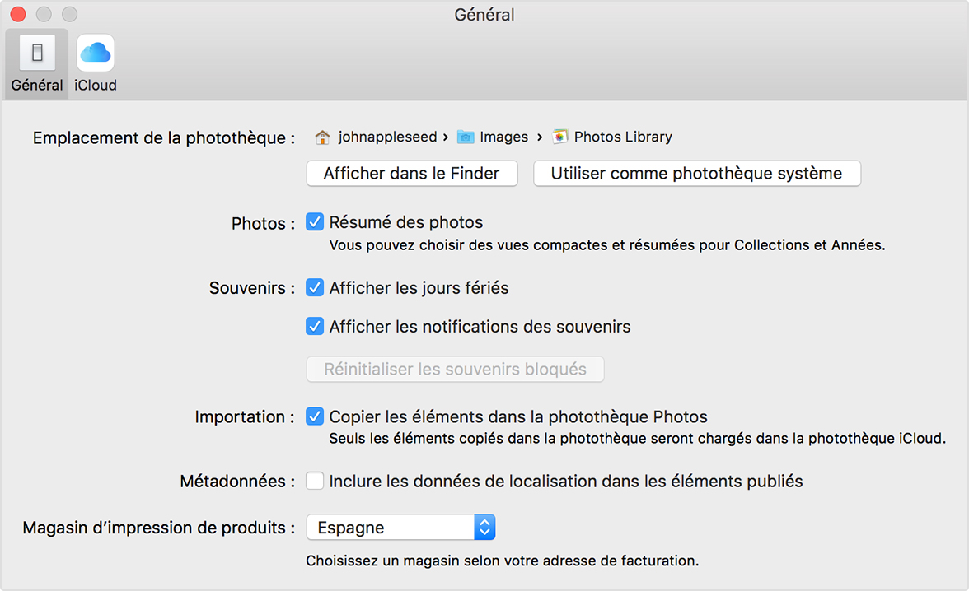969x591 pixels.
Task: Uncheck Afficher les jours fériés
Action: click(315, 288)
